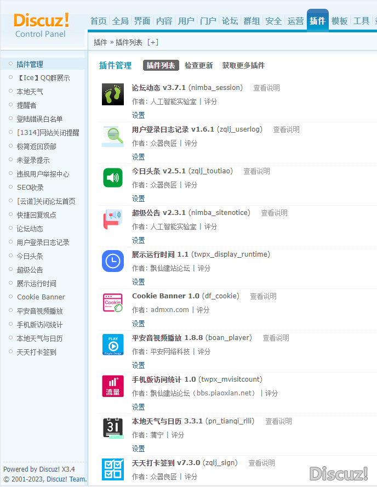Click the 用户登录日志记录 magnifier plugin icon
The width and height of the screenshot is (377, 487).
(113, 136)
